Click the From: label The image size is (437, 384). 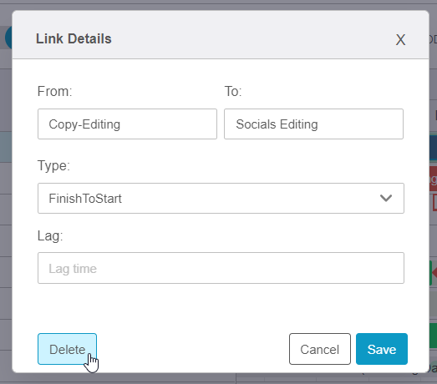54,91
